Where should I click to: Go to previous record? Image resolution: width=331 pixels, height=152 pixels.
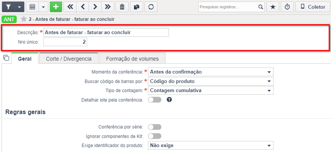[83, 7]
